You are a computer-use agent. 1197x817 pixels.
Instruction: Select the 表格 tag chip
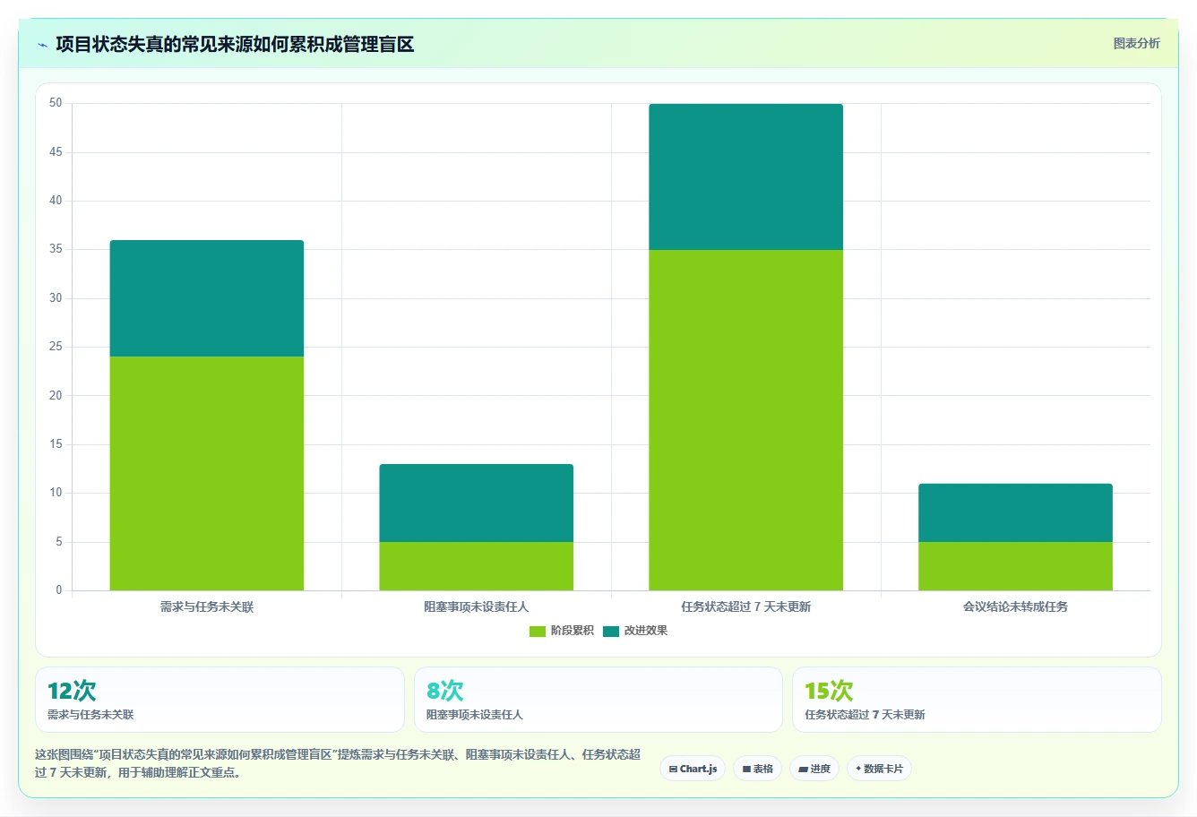coord(757,769)
